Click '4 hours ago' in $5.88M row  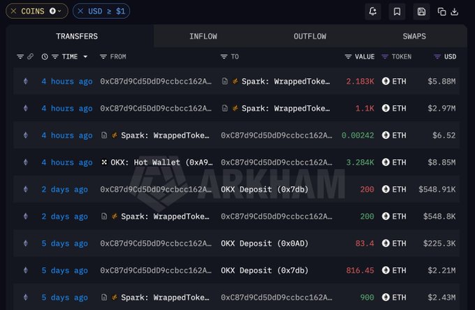click(67, 82)
